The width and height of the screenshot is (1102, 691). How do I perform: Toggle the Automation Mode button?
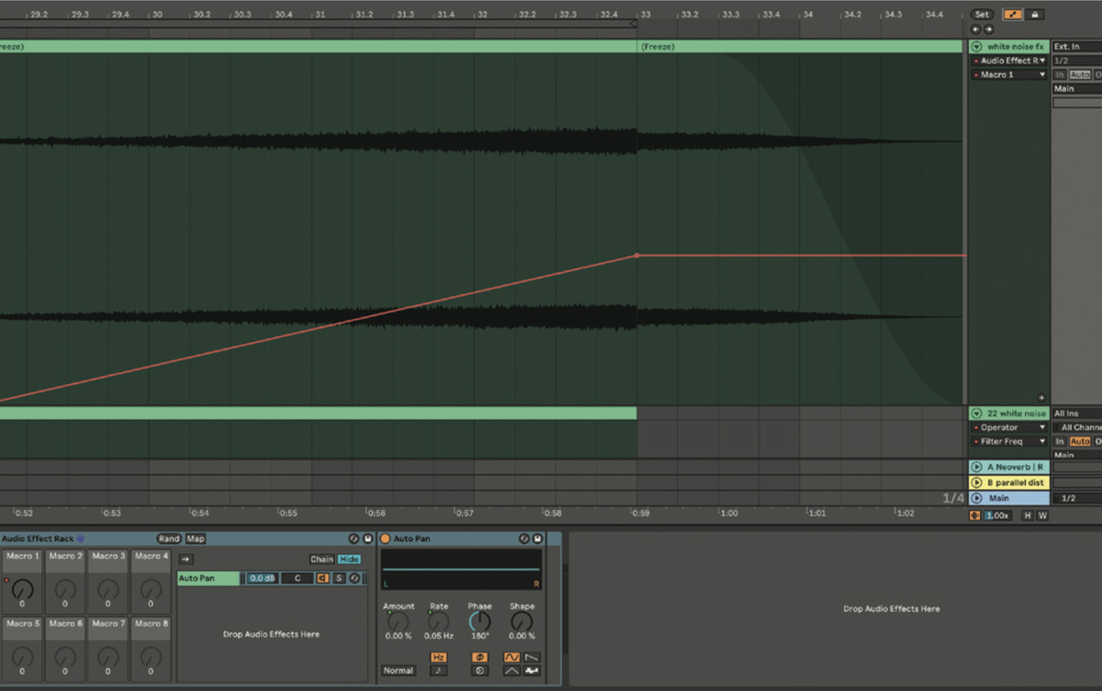tap(1013, 15)
